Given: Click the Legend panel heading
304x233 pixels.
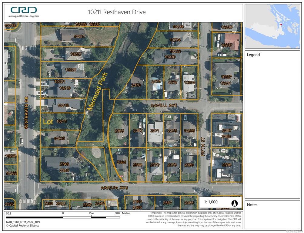Looking at the screenshot, I should (x=253, y=55).
